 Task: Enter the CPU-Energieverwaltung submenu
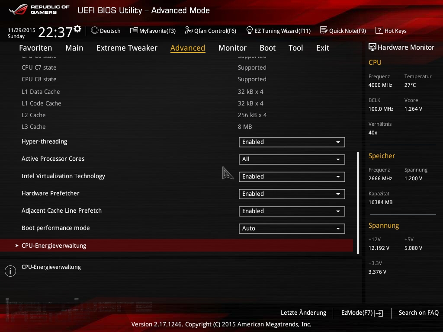coord(54,245)
